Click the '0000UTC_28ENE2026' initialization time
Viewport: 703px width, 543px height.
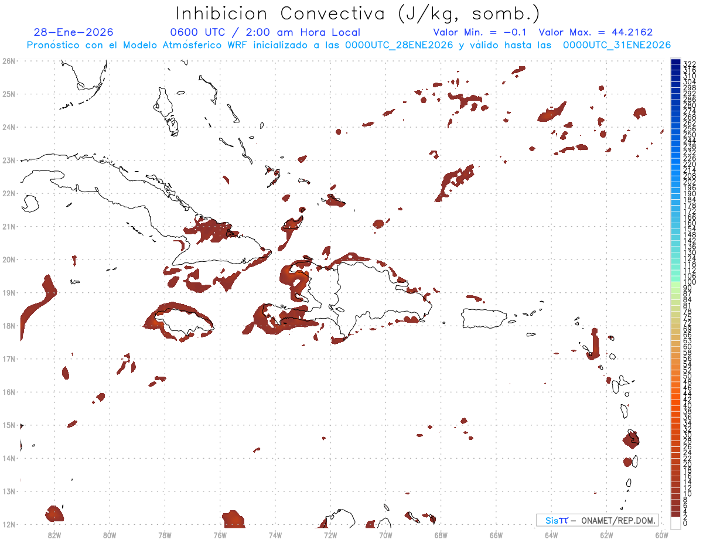399,45
